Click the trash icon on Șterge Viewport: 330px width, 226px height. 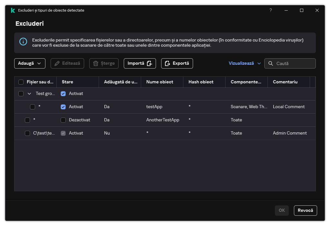pyautogui.click(x=96, y=63)
